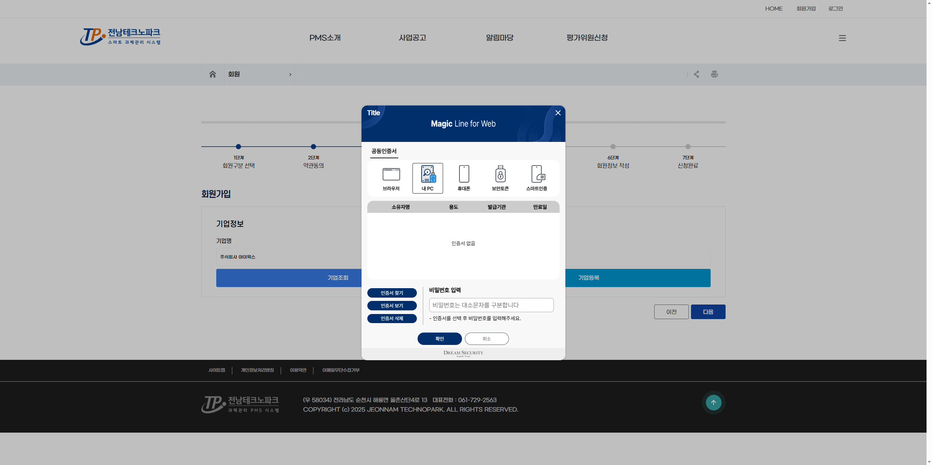Open the 이용약관 footer link
Screen dimensions: 932x465
coord(298,370)
